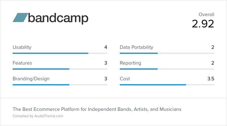Click the Branding/Design progress bar

(60, 85)
